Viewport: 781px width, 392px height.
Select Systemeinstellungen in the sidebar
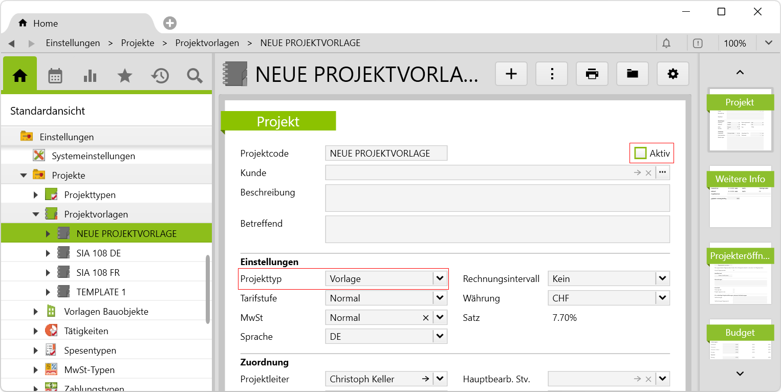click(93, 156)
